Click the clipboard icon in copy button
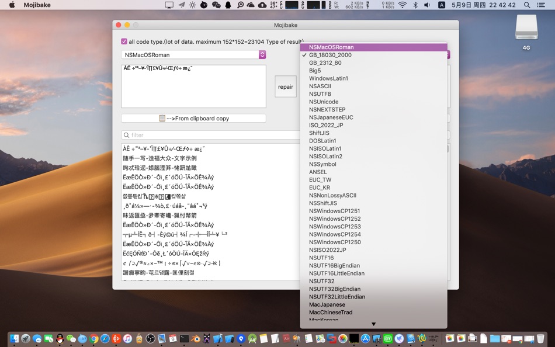The width and height of the screenshot is (555, 347). [x=162, y=118]
